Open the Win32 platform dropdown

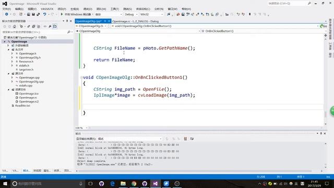(151, 14)
